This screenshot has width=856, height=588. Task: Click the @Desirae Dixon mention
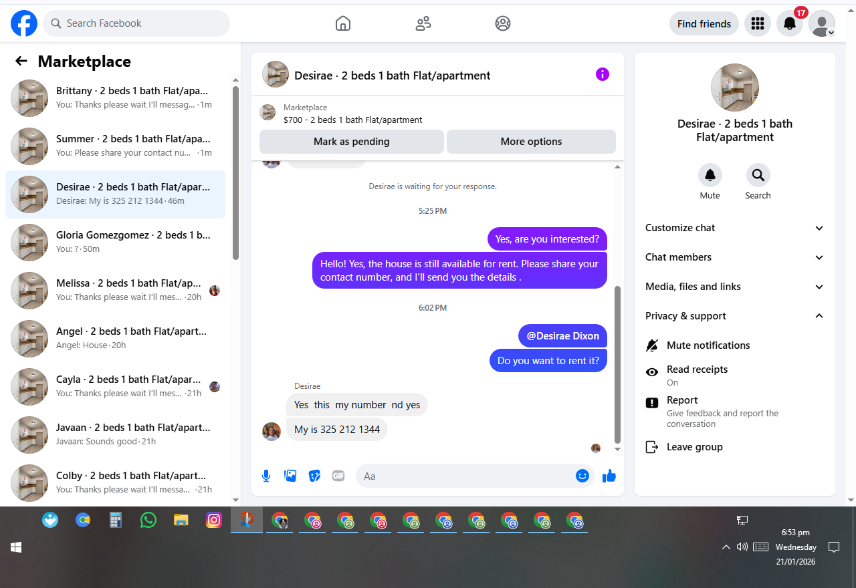pos(563,336)
